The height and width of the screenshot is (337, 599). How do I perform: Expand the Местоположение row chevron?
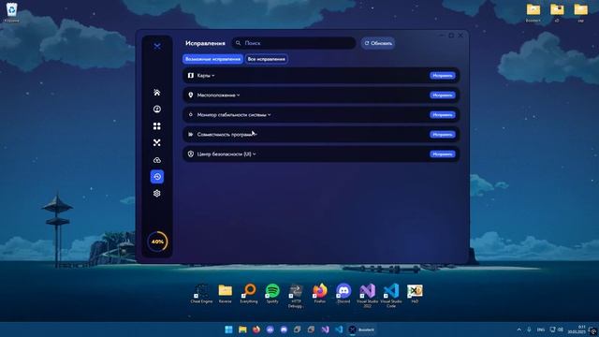click(239, 95)
